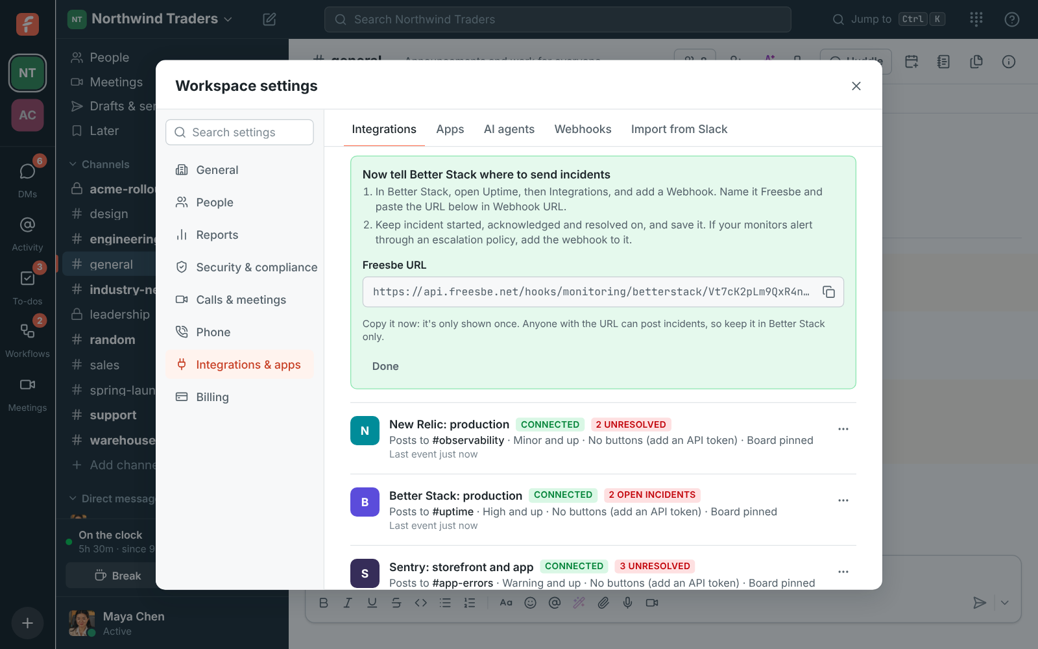Open more options for New Relic: production

coord(843,429)
